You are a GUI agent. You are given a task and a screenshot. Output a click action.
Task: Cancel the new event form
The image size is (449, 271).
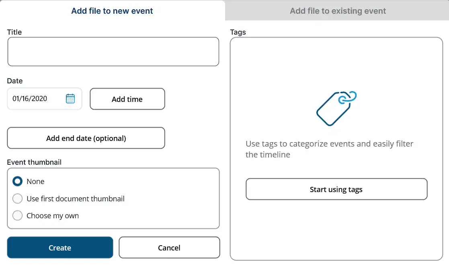(169, 248)
